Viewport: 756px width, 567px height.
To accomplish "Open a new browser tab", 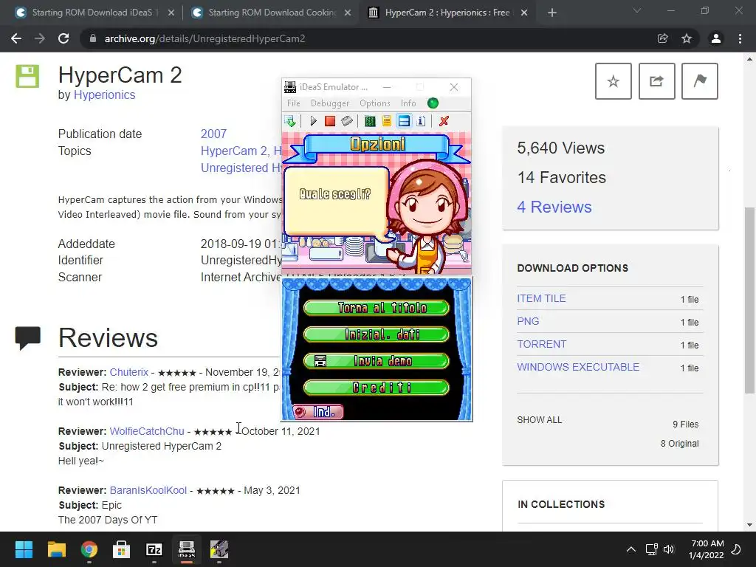I will [552, 13].
